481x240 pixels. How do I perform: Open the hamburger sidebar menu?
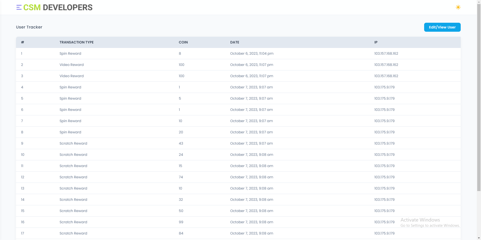pos(19,7)
